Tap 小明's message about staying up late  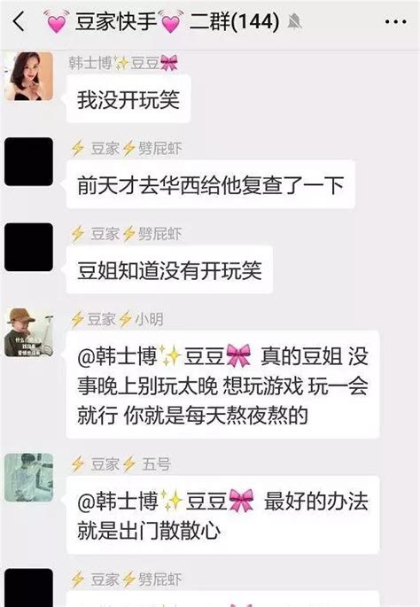pos(222,385)
